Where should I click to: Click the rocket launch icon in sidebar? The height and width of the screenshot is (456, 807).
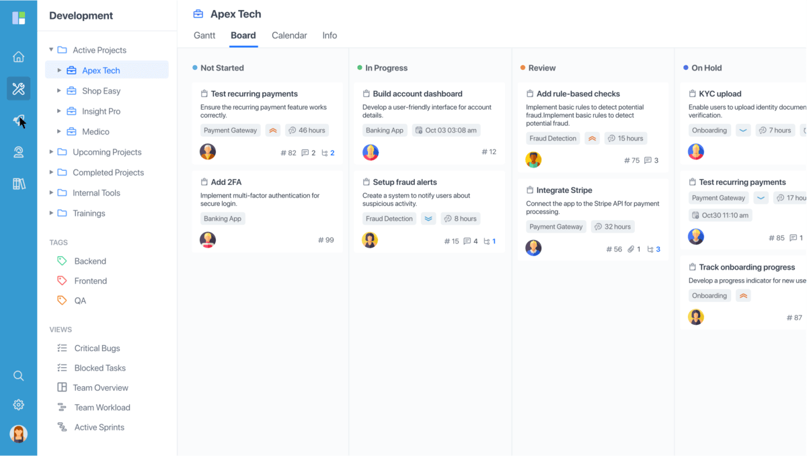point(19,120)
